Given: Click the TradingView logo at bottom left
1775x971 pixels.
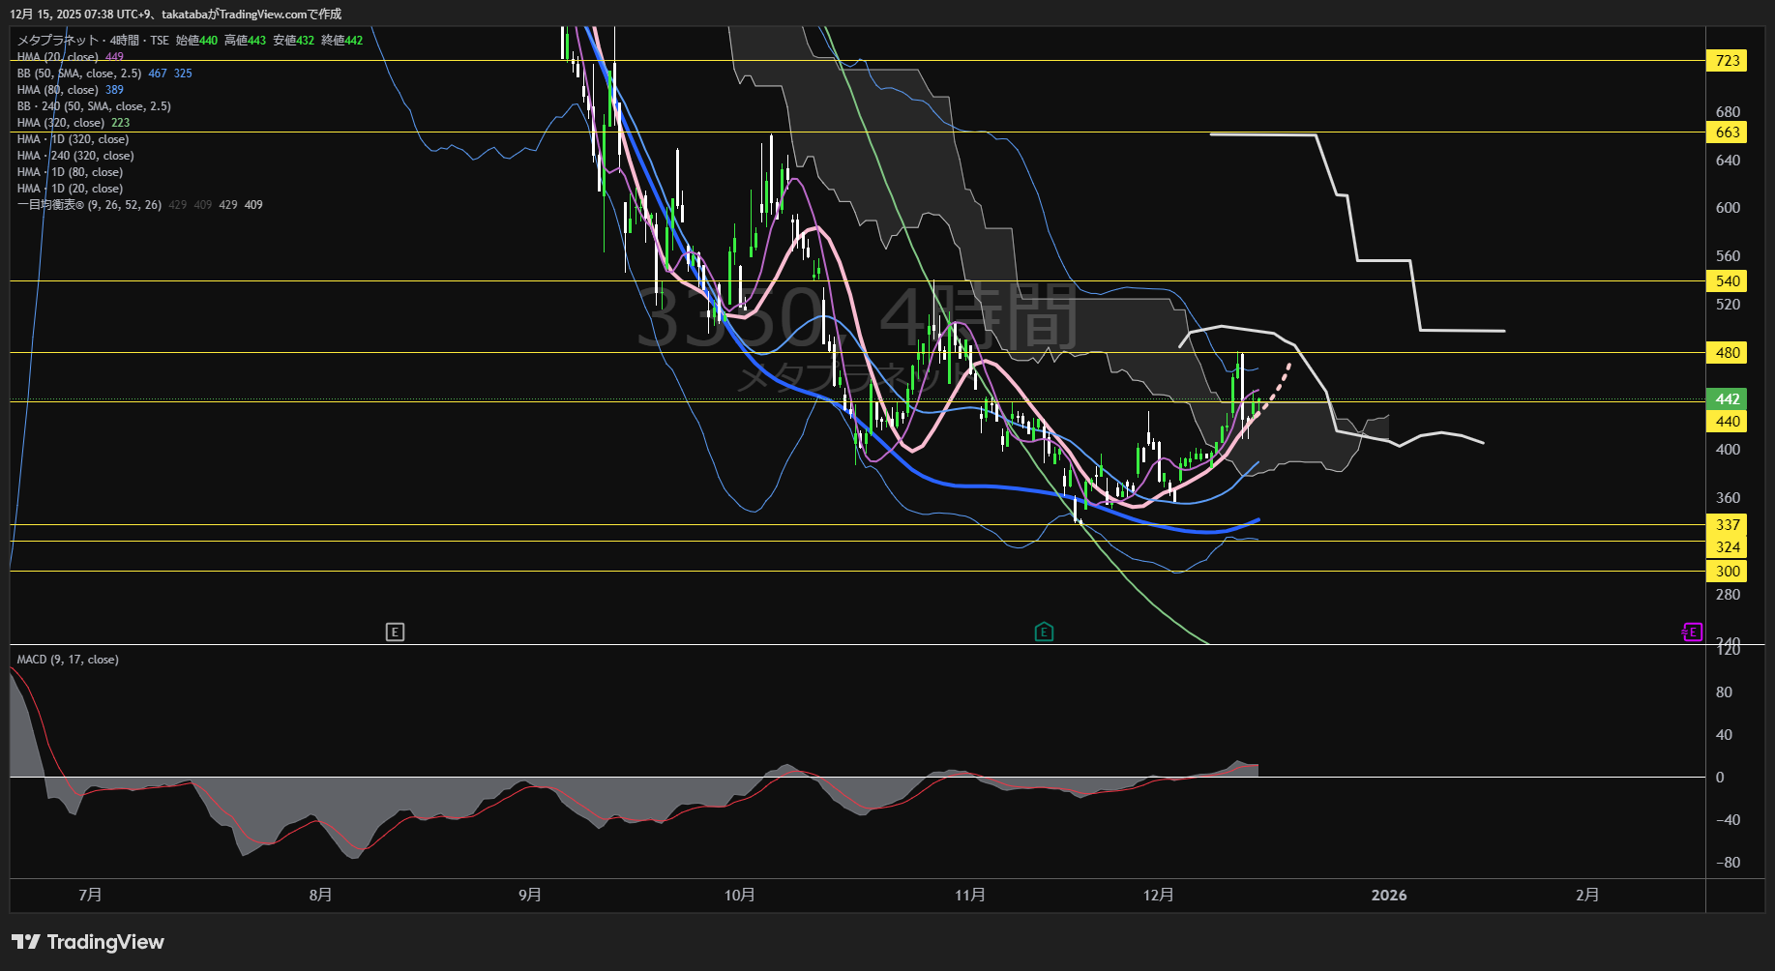Looking at the screenshot, I should click(x=88, y=942).
